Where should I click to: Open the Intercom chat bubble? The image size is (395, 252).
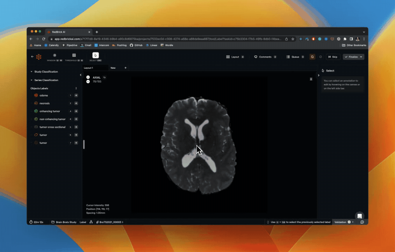[x=359, y=216]
